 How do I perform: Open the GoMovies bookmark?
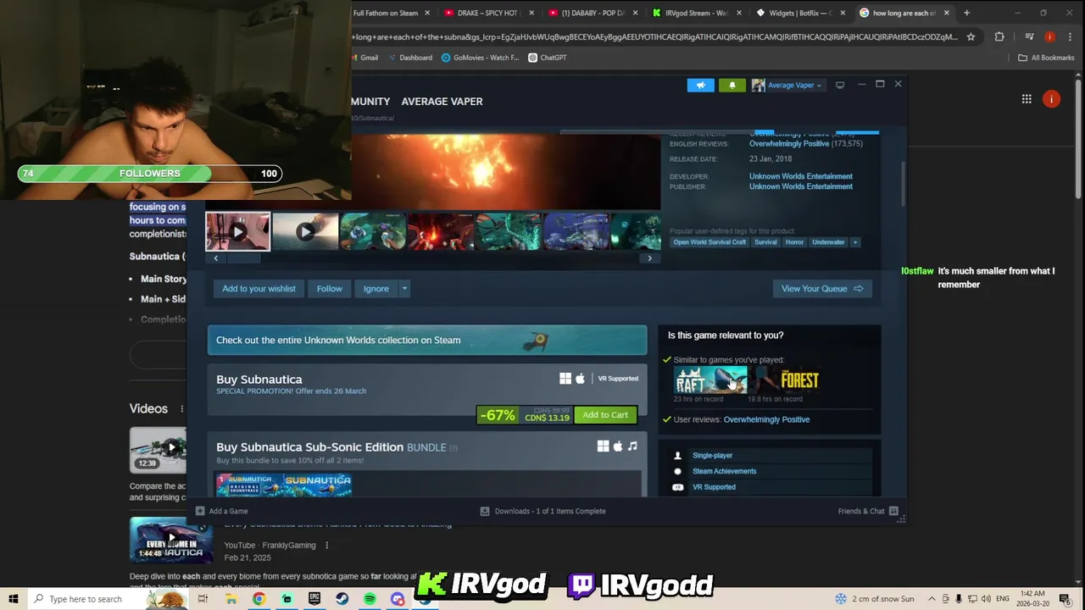(x=479, y=58)
